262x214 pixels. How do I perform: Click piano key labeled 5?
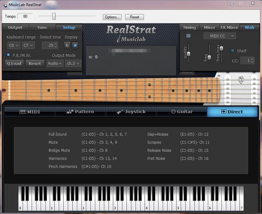tap(178, 205)
